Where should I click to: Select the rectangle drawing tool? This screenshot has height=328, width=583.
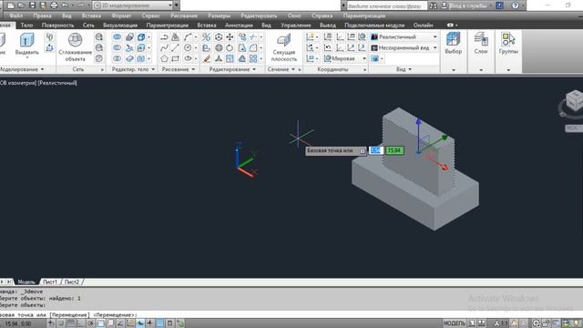click(x=176, y=58)
